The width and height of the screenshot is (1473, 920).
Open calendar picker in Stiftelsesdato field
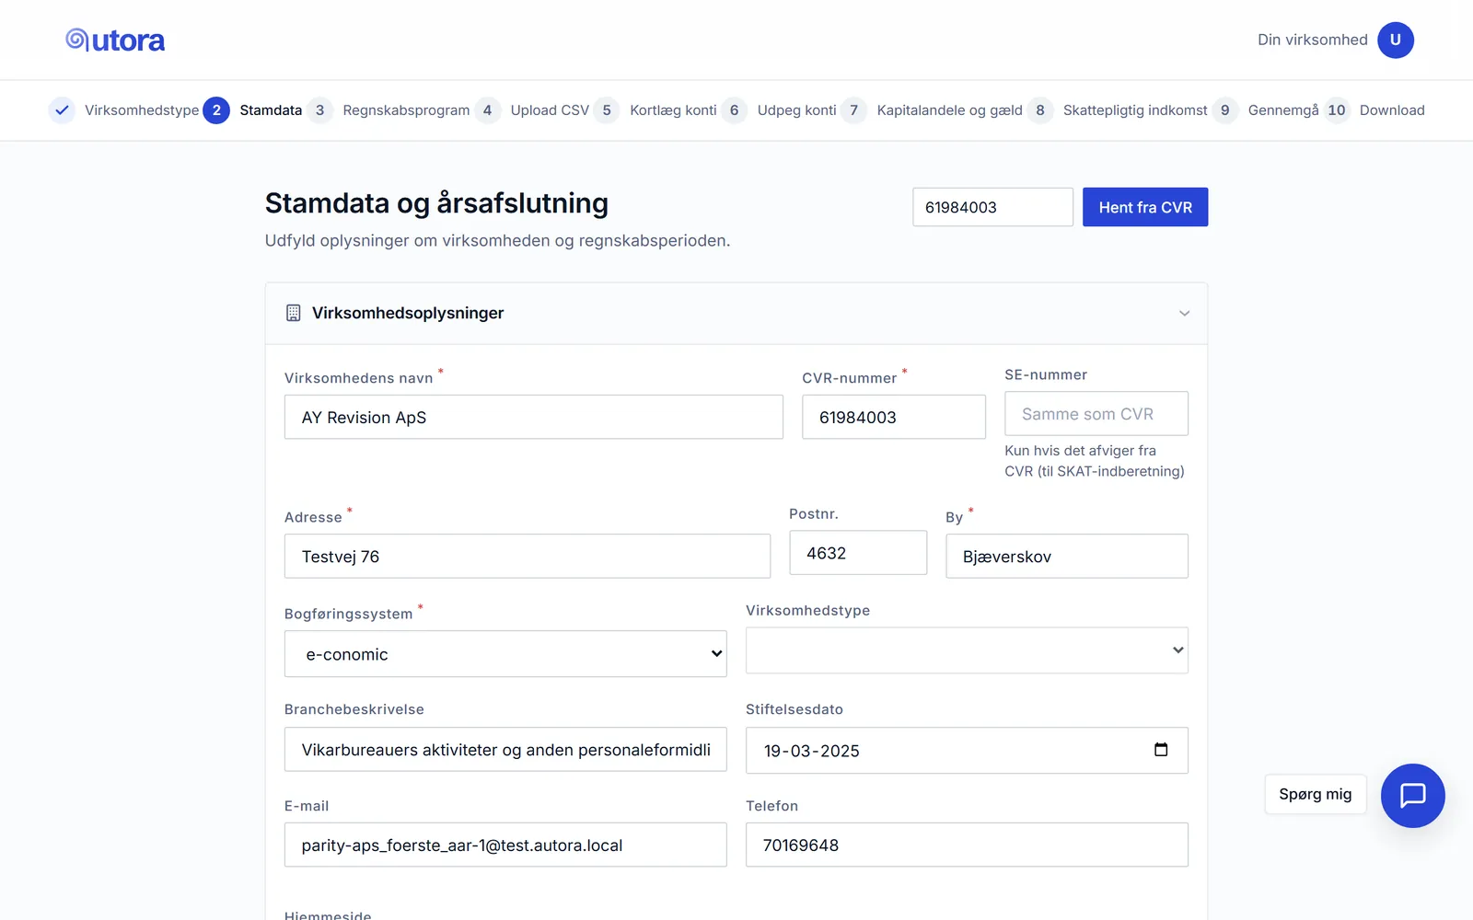1161,750
